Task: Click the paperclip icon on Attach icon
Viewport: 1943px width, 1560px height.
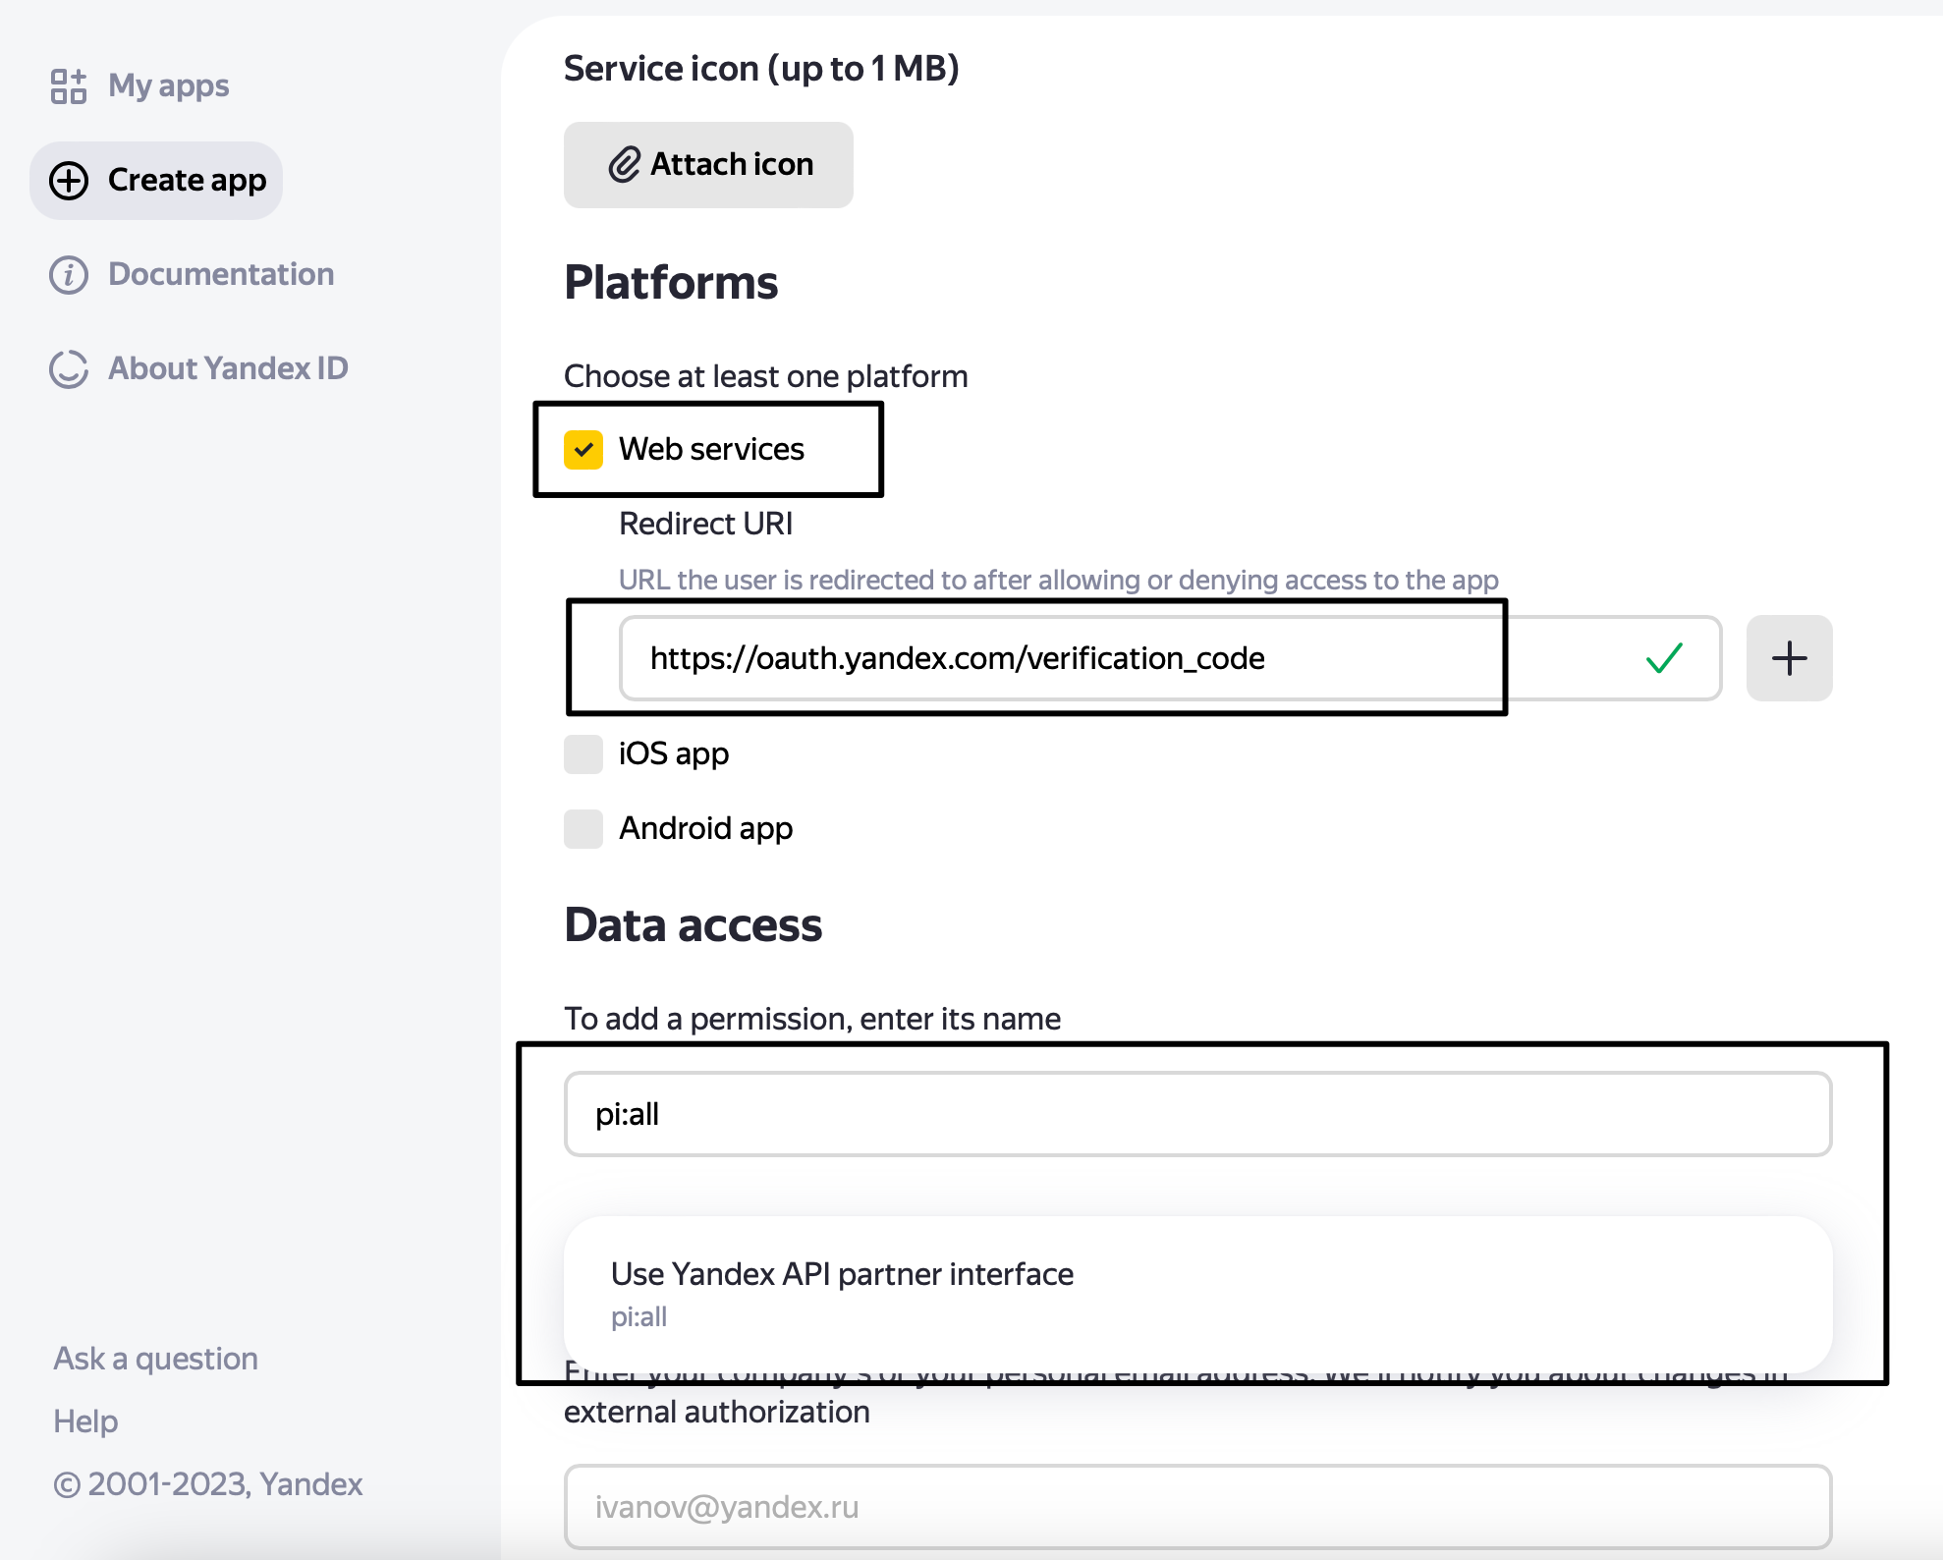Action: tap(625, 165)
